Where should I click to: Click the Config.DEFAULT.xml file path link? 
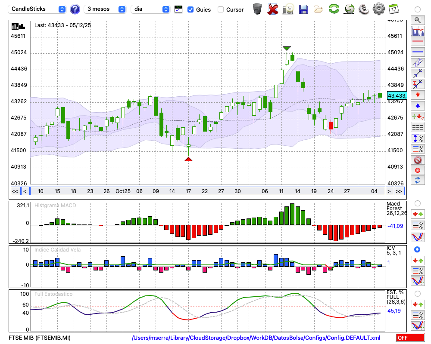[256, 338]
